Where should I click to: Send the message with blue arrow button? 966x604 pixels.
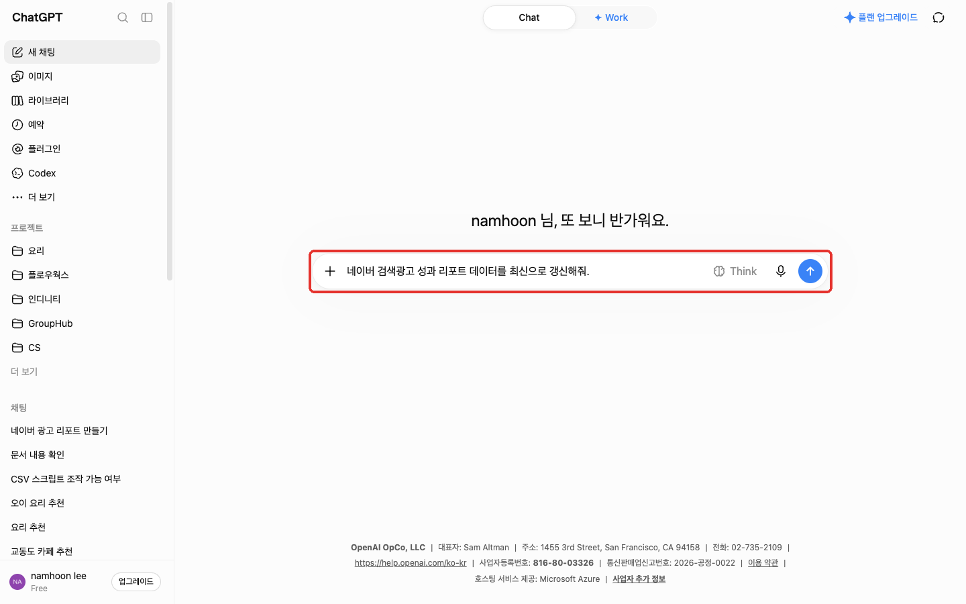[810, 271]
